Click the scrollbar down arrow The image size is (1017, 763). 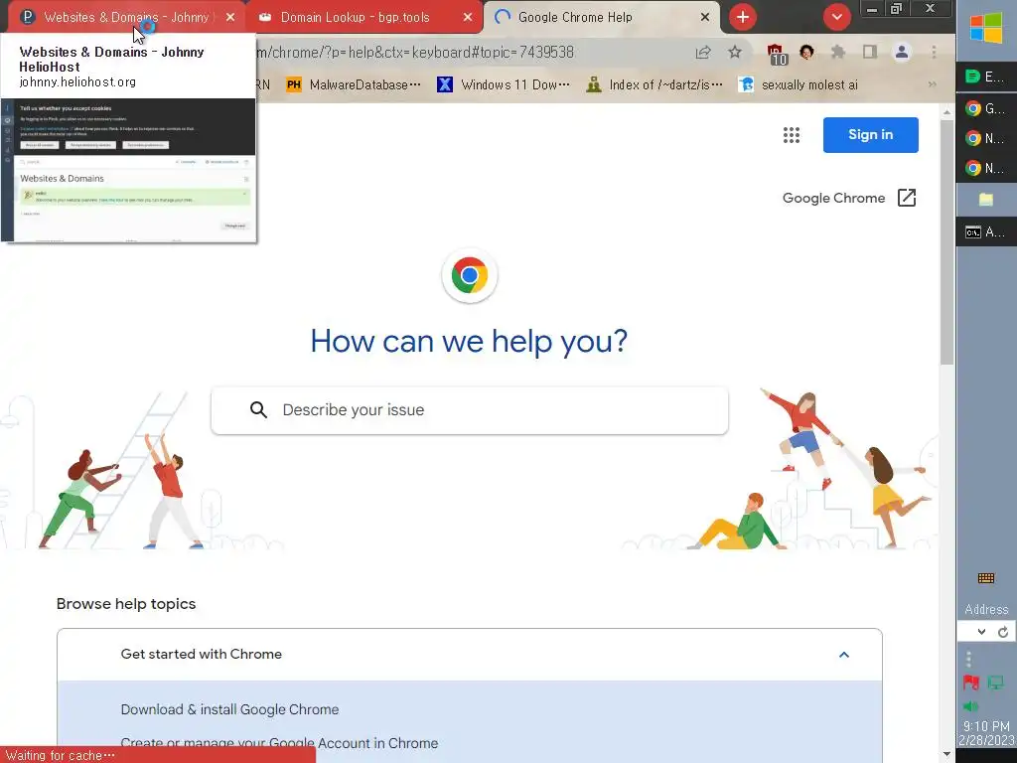point(946,755)
